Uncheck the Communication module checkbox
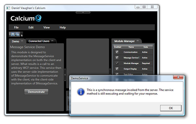The height and width of the screenshot is (124, 196). tap(117, 52)
